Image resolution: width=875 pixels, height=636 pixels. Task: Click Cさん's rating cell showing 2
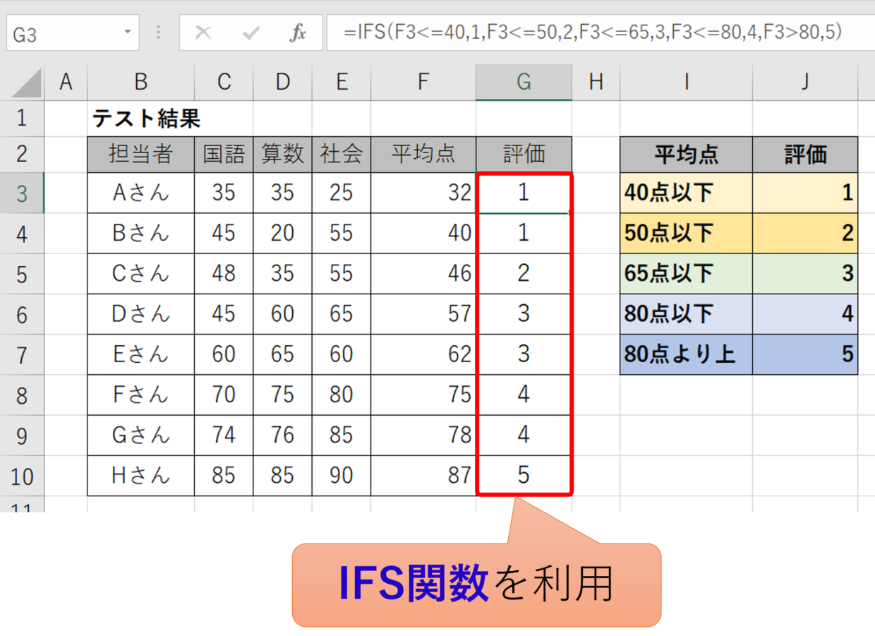point(524,273)
